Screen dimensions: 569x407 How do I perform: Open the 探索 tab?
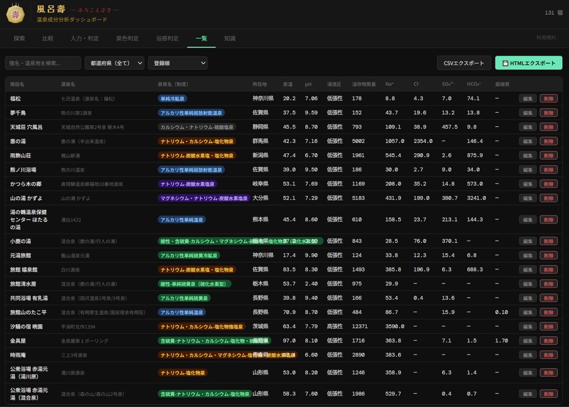pyautogui.click(x=19, y=38)
